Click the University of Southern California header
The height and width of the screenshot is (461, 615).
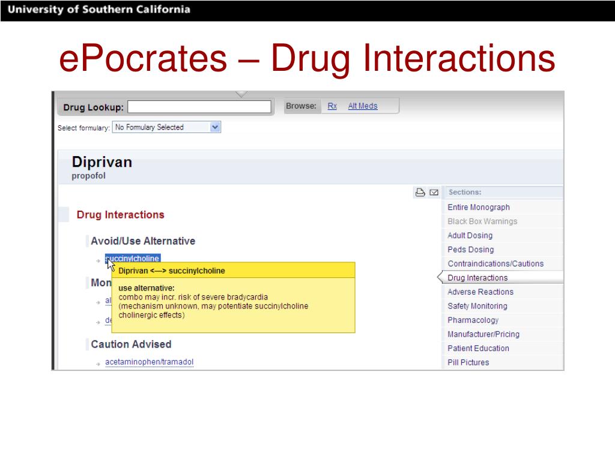[x=99, y=10]
